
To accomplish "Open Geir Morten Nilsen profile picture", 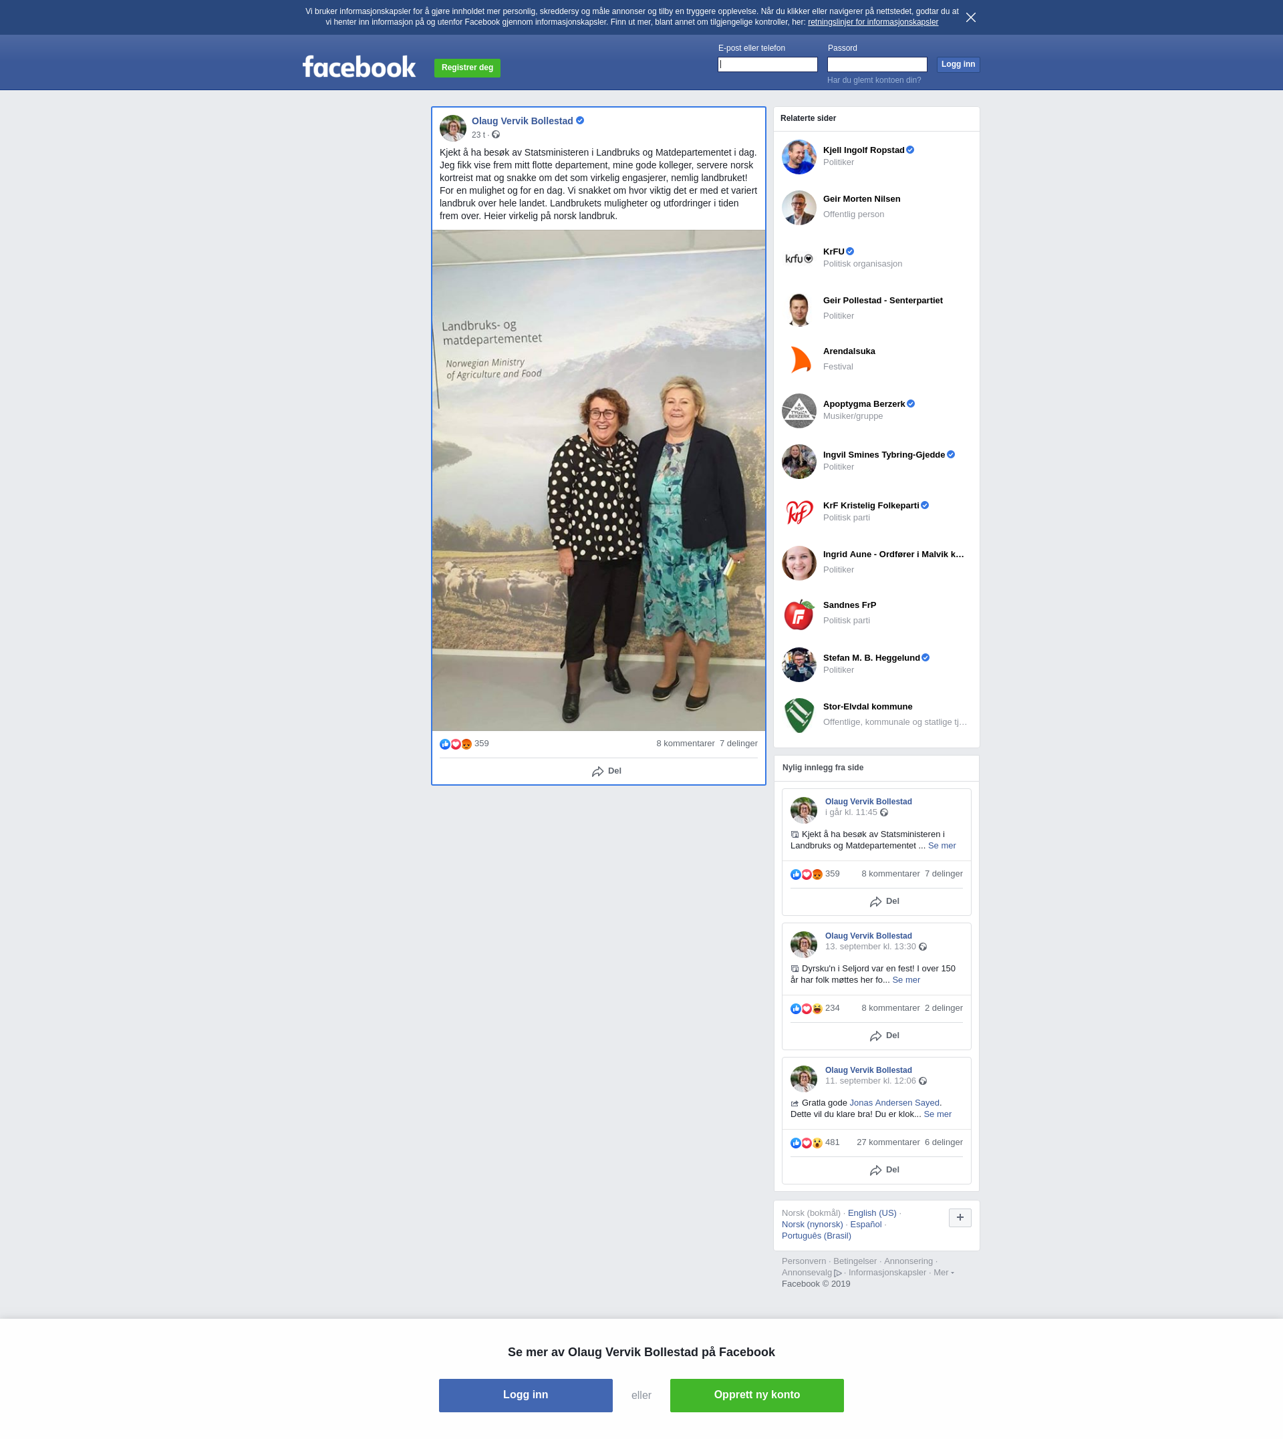I will pyautogui.click(x=799, y=207).
